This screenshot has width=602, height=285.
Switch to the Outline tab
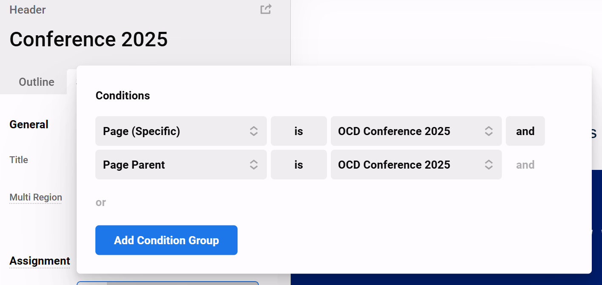coord(37,82)
